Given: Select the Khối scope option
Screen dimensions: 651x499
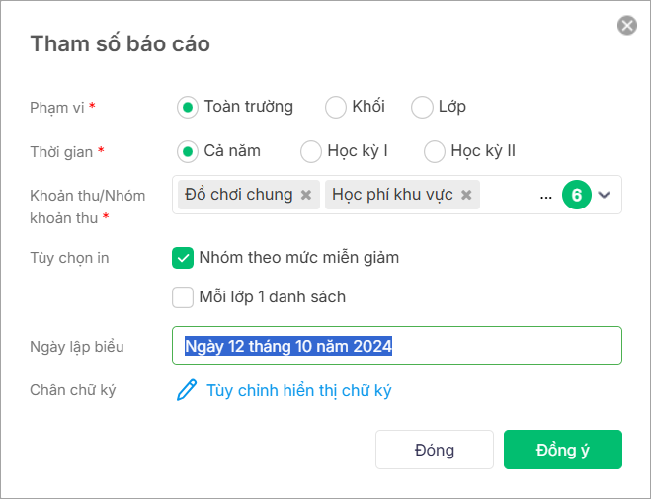Looking at the screenshot, I should 336,107.
